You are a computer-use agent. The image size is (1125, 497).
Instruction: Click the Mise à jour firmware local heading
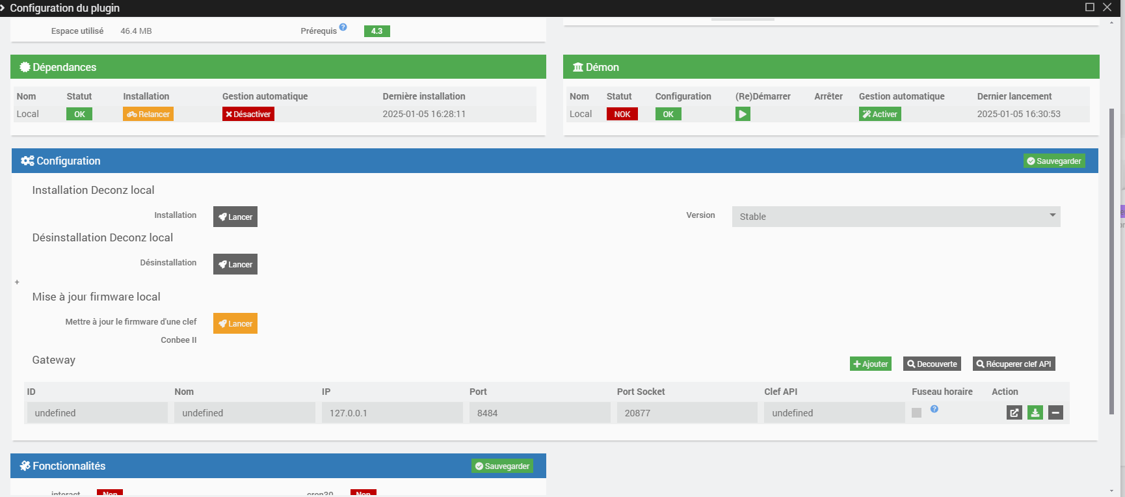click(96, 297)
